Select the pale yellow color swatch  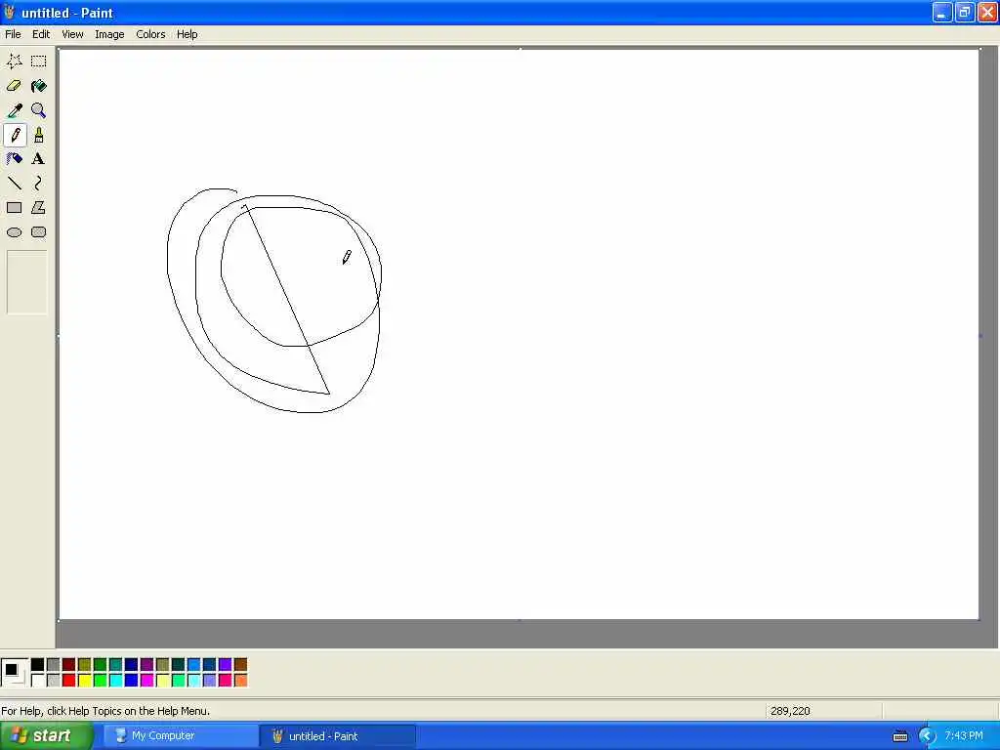point(163,681)
